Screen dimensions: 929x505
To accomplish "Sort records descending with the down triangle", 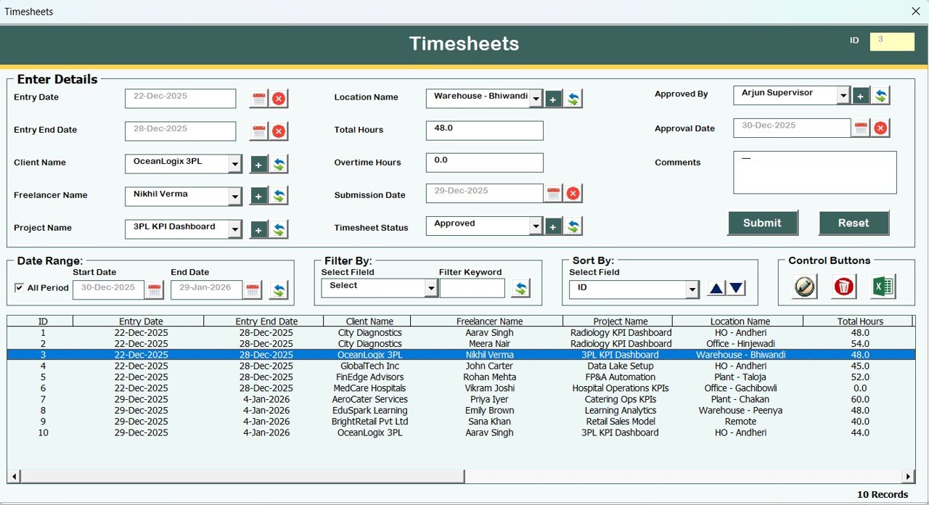I will pos(736,287).
